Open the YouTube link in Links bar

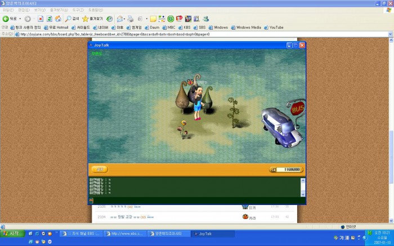275,27
